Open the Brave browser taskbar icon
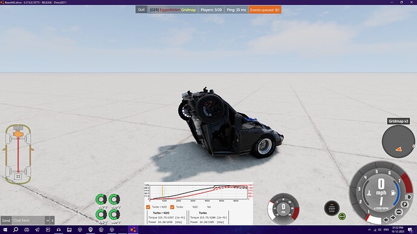The height and width of the screenshot is (234, 417). [91, 230]
